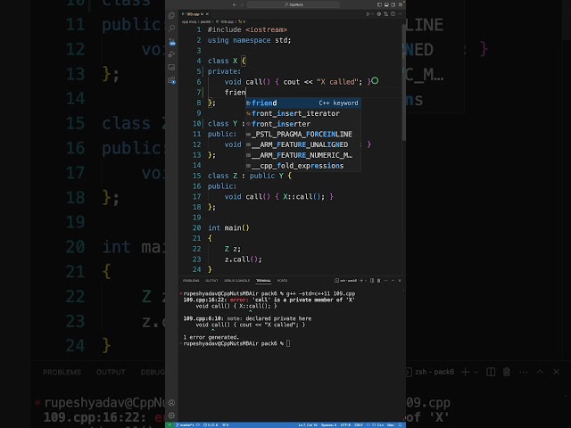Click the remote window indicator in status bar
Image resolution: width=571 pixels, height=428 pixels.
coord(170,424)
